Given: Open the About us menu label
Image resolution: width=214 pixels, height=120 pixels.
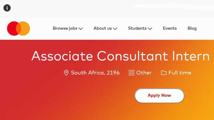Looking at the screenshot, I should [x=102, y=28].
